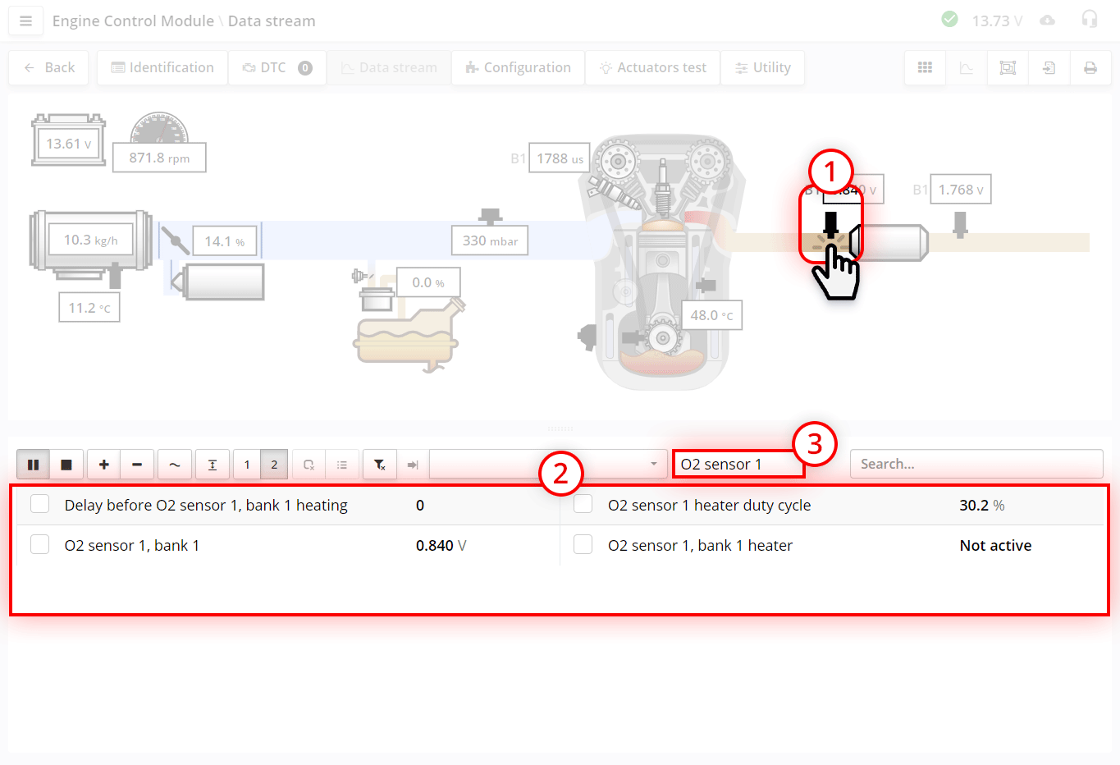Open the Actuators test tab

point(652,67)
